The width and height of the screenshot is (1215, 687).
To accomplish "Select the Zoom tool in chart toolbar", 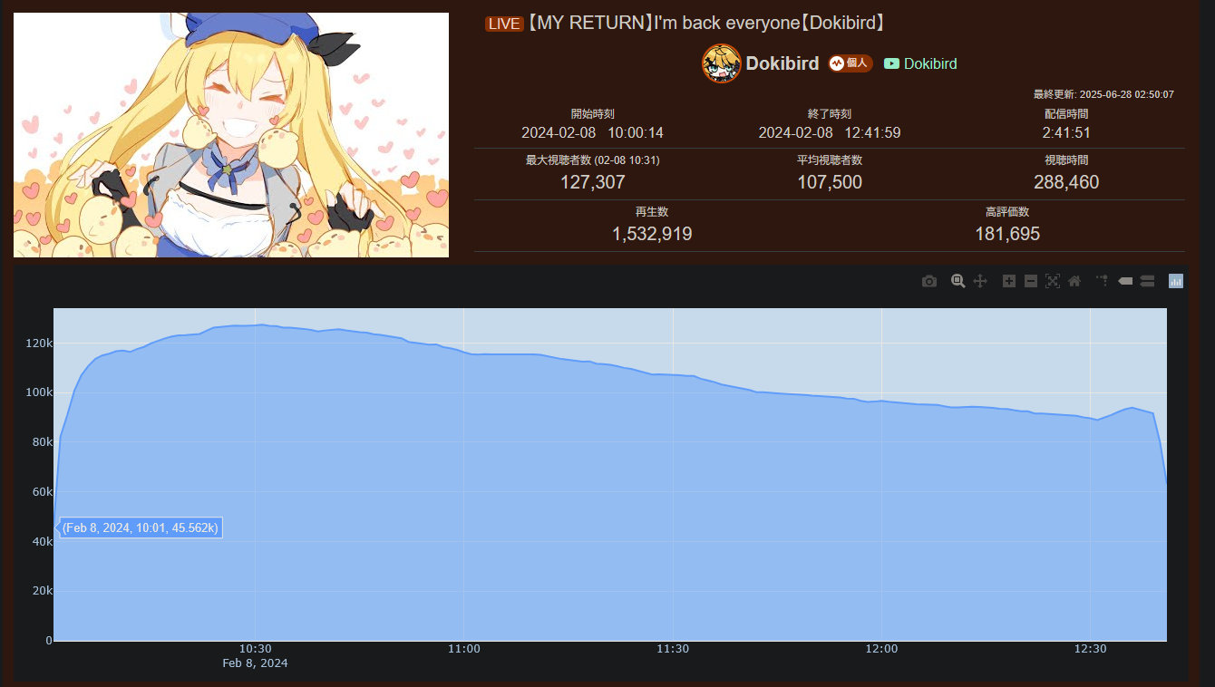I will click(957, 281).
